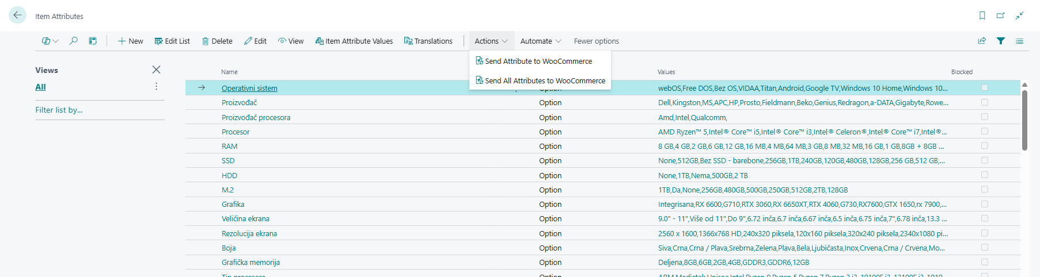Viewport: 1040px width, 277px height.
Task: Open the views layout dropdown icon
Action: tap(50, 41)
